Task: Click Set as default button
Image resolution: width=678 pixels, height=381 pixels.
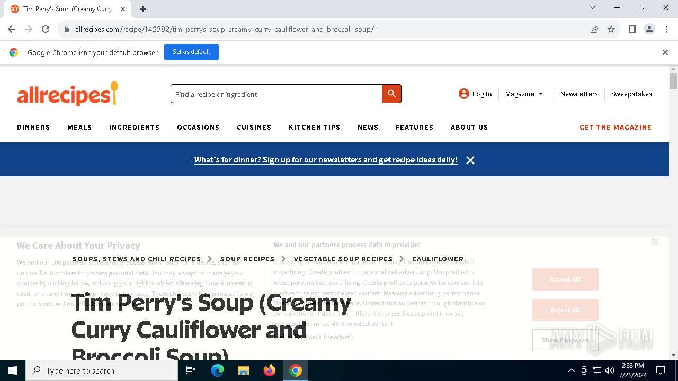Action: pos(191,52)
